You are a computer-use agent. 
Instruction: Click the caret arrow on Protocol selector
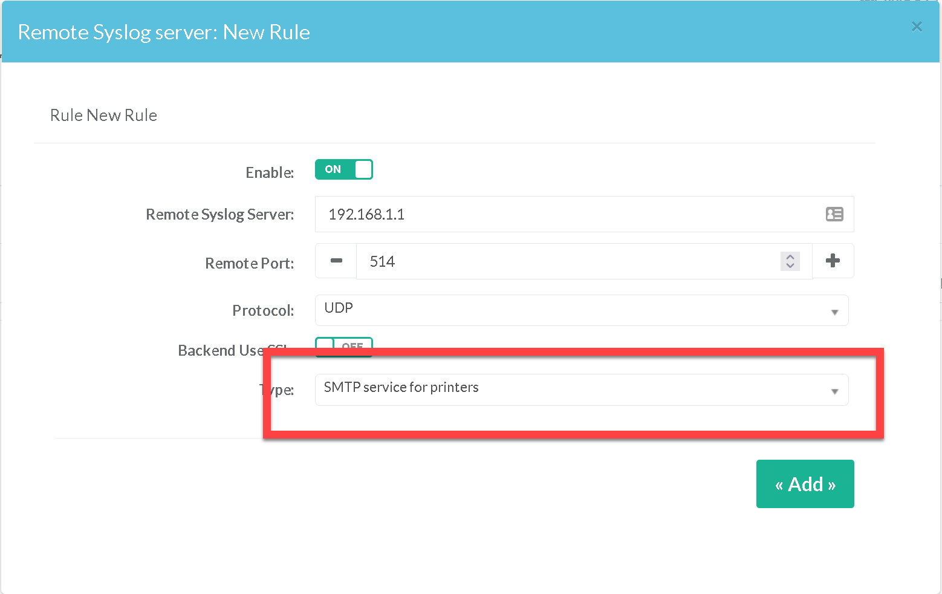pos(834,312)
